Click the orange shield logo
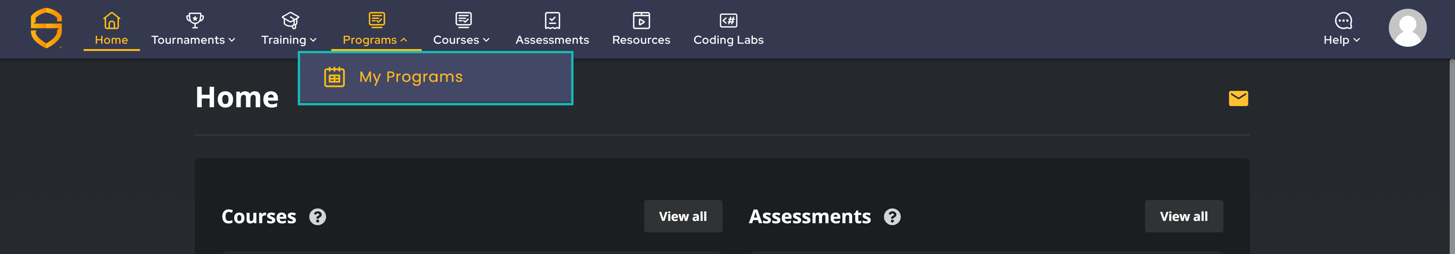 46,28
